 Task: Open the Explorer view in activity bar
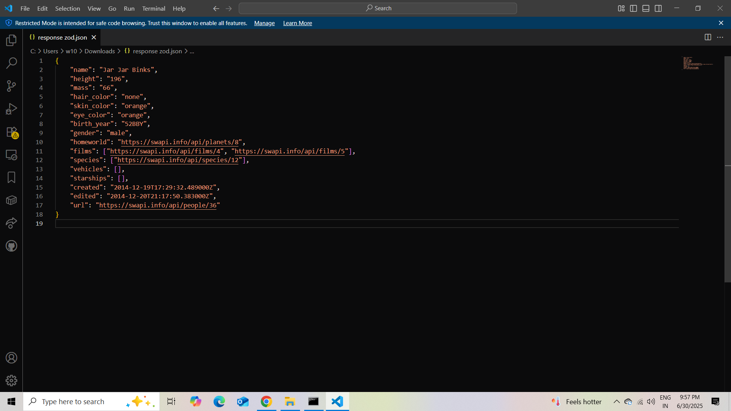coord(11,40)
